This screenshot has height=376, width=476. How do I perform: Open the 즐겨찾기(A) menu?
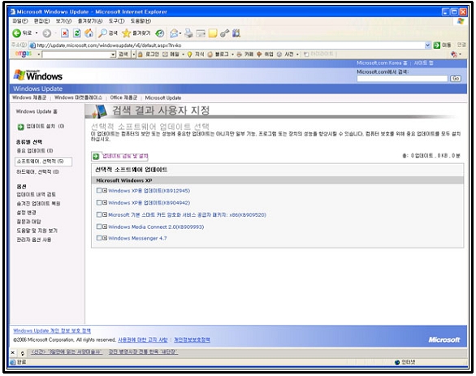90,21
